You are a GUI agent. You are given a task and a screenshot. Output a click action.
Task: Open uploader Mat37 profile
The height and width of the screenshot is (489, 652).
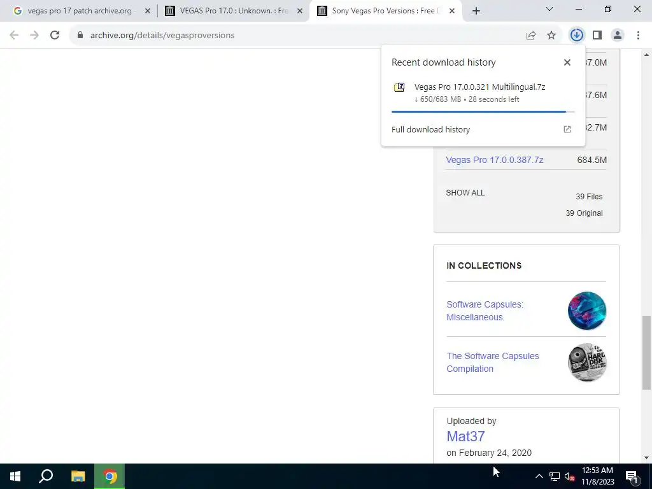(x=465, y=436)
